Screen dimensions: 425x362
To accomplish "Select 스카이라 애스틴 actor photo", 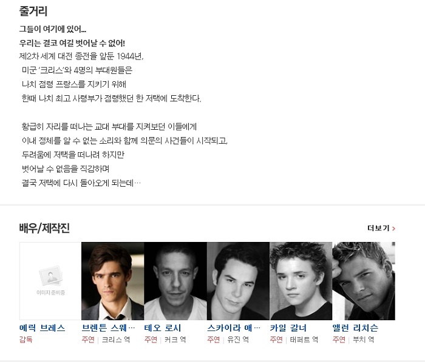I will point(238,281).
